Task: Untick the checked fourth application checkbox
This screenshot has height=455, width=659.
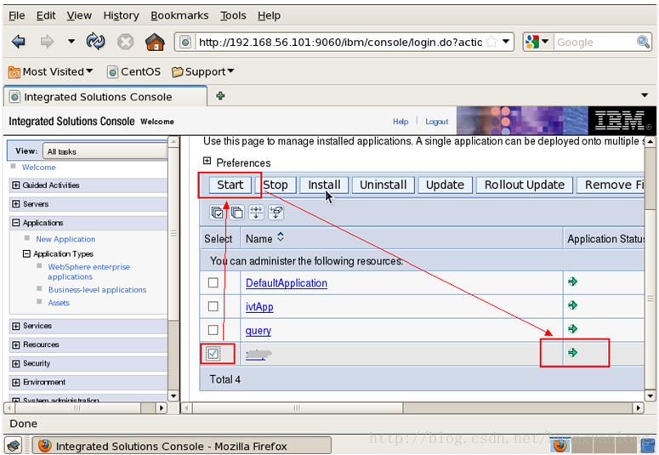Action: click(x=213, y=354)
